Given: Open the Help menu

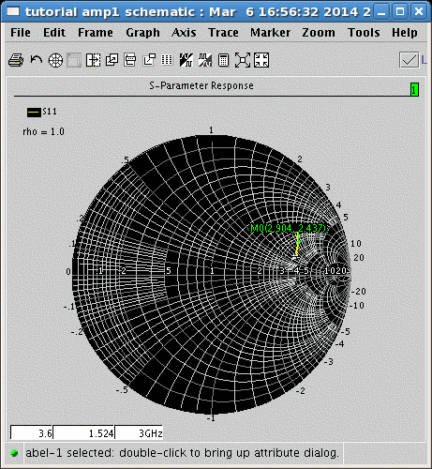Looking at the screenshot, I should [x=405, y=33].
